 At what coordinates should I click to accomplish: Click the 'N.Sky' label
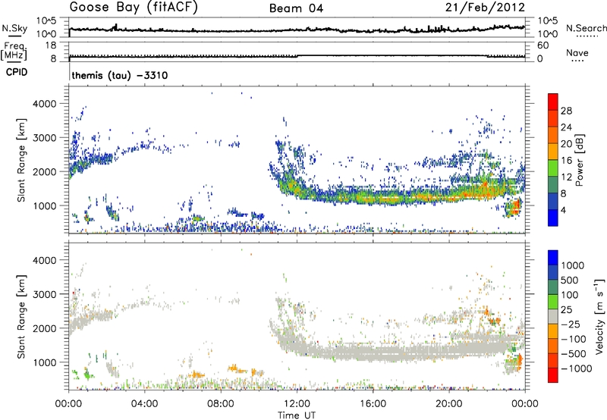tap(14, 28)
